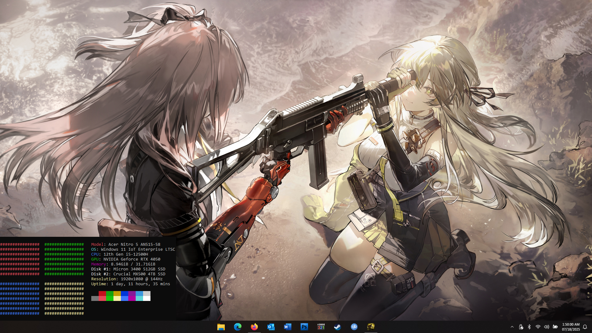Expand hidden system tray icons chevron
Image resolution: width=592 pixels, height=333 pixels.
click(x=512, y=327)
